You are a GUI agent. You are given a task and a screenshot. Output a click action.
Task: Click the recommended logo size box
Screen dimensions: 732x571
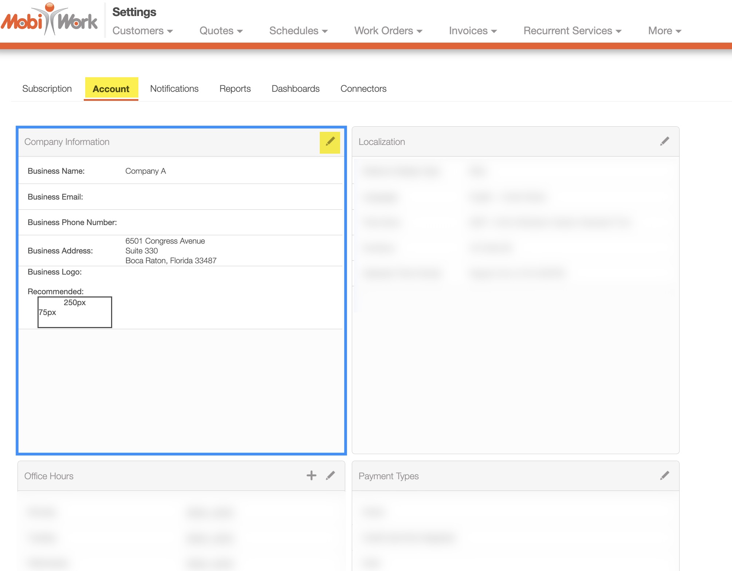pos(75,312)
